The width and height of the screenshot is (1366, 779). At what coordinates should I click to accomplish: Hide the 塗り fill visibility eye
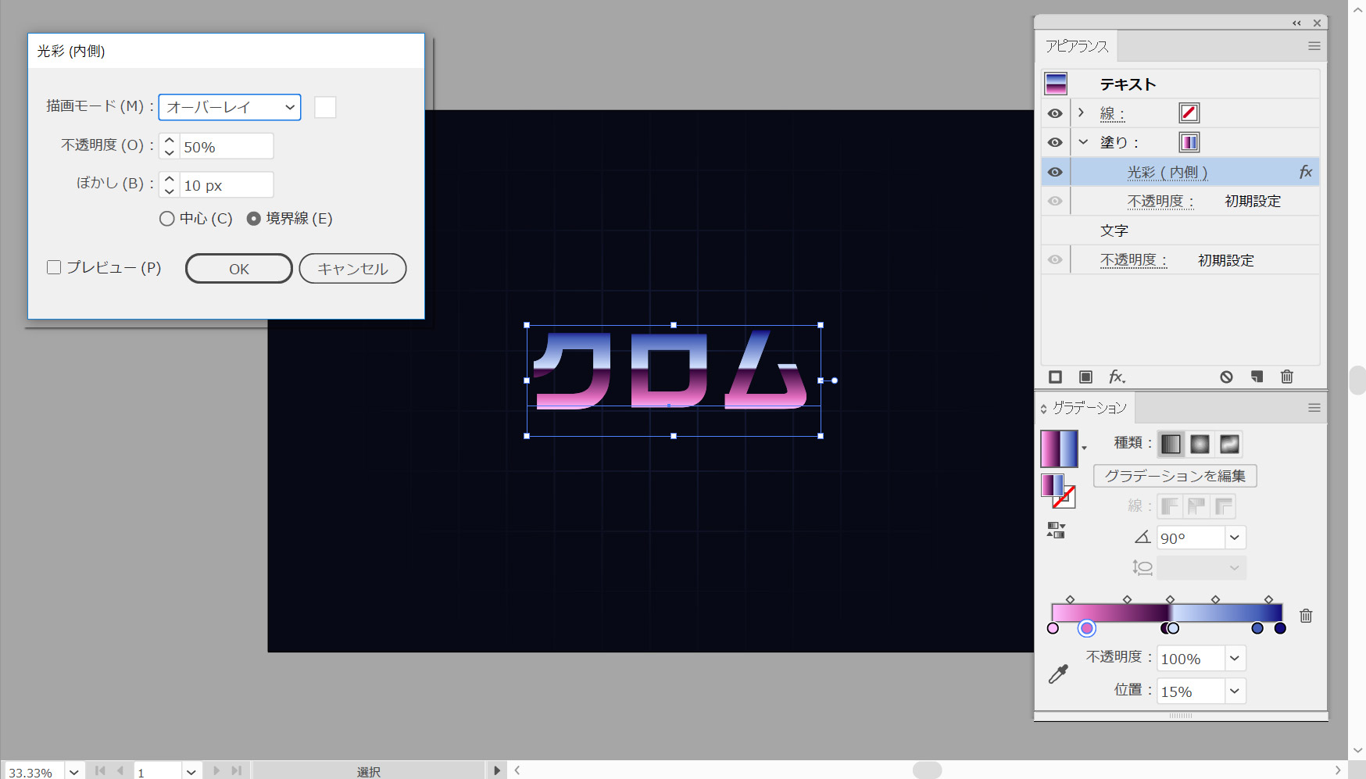[1055, 142]
